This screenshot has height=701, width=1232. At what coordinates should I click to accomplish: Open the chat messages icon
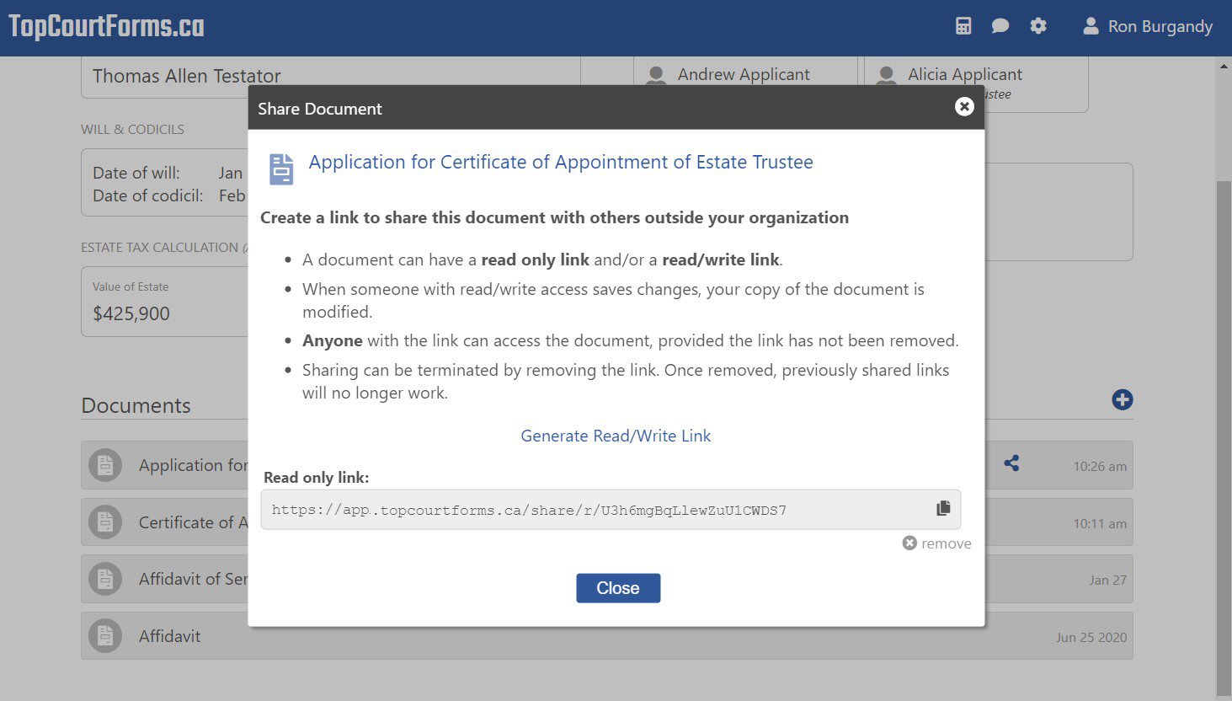1000,26
